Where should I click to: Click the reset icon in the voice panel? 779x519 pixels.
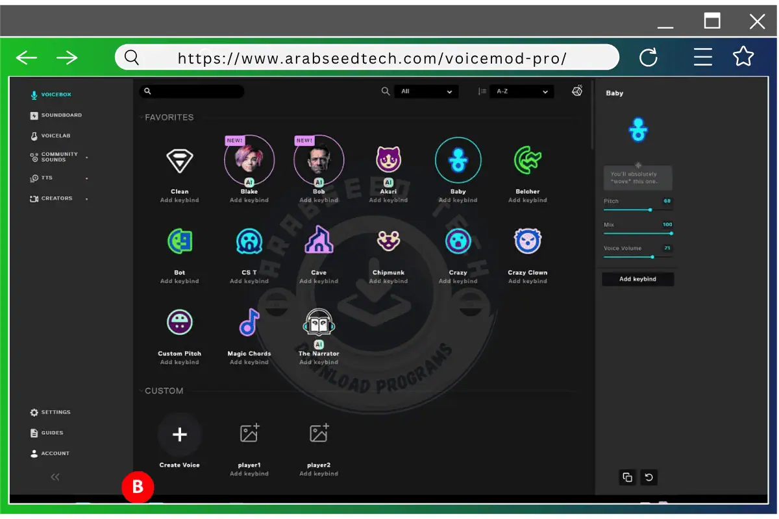[x=649, y=477]
